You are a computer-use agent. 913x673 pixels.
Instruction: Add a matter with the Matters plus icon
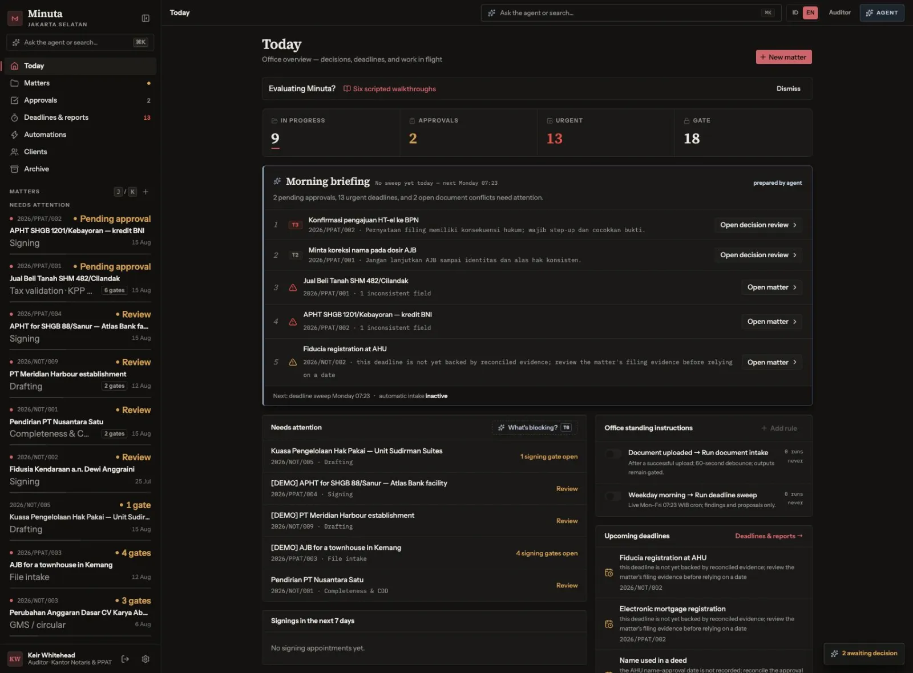pyautogui.click(x=146, y=192)
